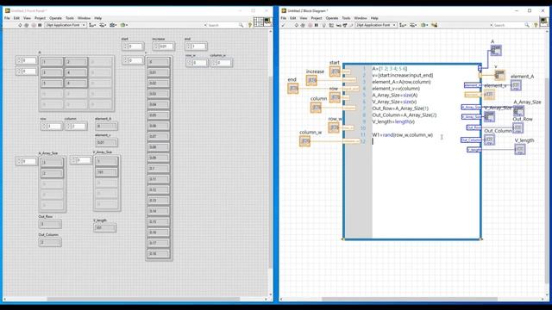Open Resize Objects menu in the Front Panel
Screen dimensions: 552x310
coord(113,25)
